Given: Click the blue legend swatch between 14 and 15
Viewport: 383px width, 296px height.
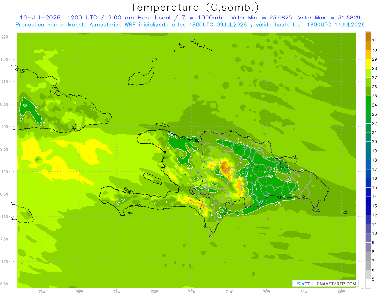Looking at the screenshot, I should [368, 192].
